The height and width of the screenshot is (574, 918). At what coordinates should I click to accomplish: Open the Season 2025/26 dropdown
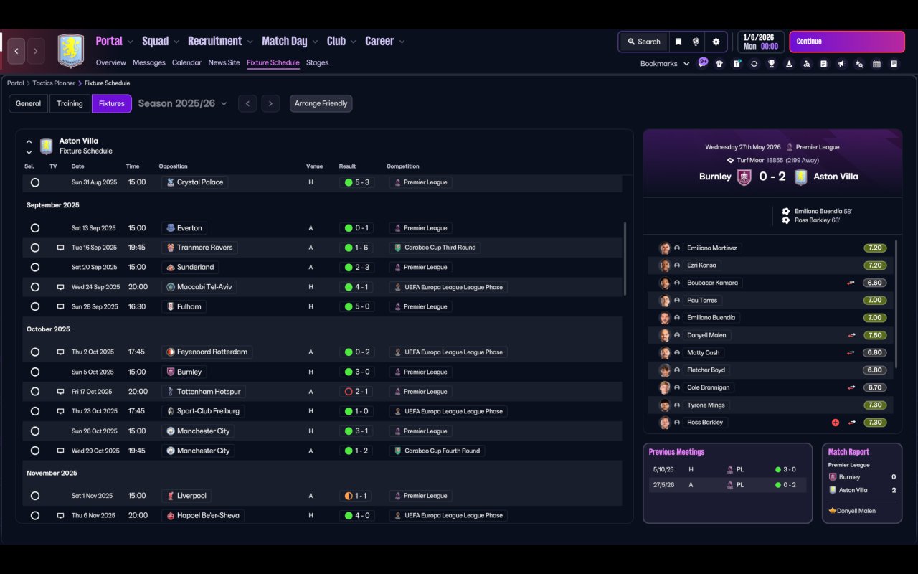tap(183, 103)
